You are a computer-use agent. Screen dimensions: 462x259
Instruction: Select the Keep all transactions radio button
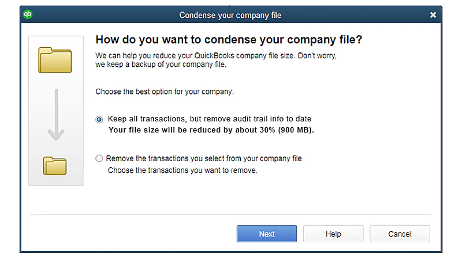tap(99, 120)
